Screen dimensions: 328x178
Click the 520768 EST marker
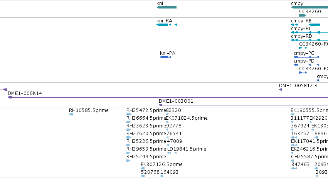click(x=143, y=176)
